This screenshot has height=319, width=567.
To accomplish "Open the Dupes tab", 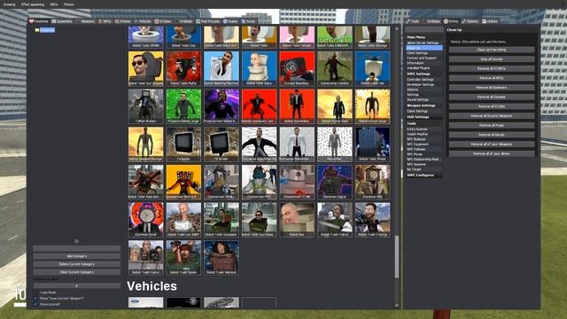I will click(x=230, y=21).
